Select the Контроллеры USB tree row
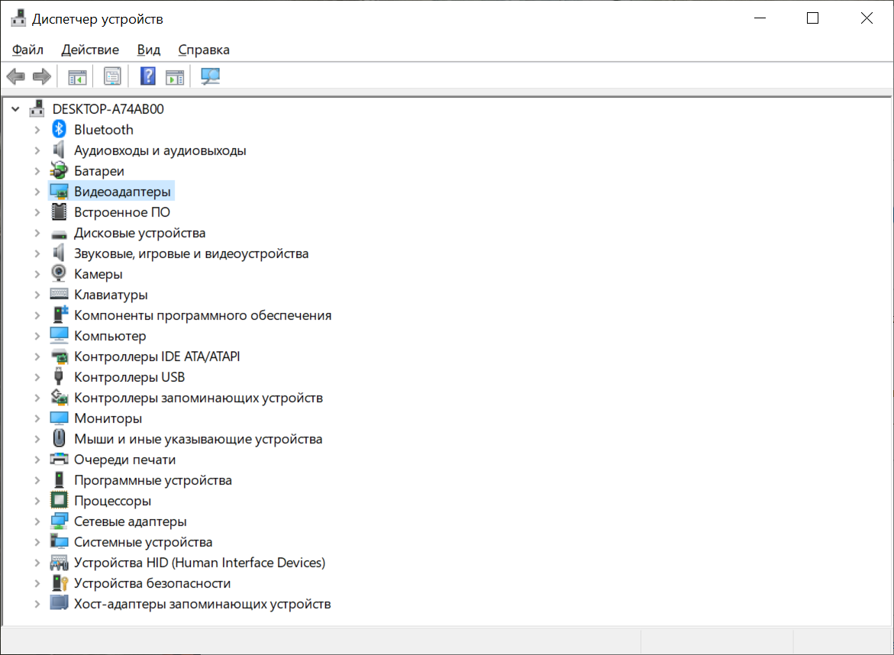Viewport: 894px width, 655px height. coord(130,377)
